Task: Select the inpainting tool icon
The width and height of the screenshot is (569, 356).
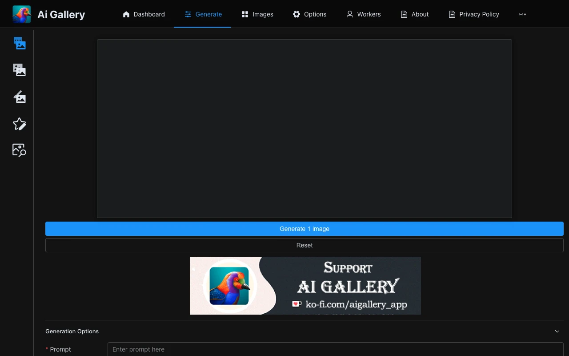Action: tap(19, 97)
